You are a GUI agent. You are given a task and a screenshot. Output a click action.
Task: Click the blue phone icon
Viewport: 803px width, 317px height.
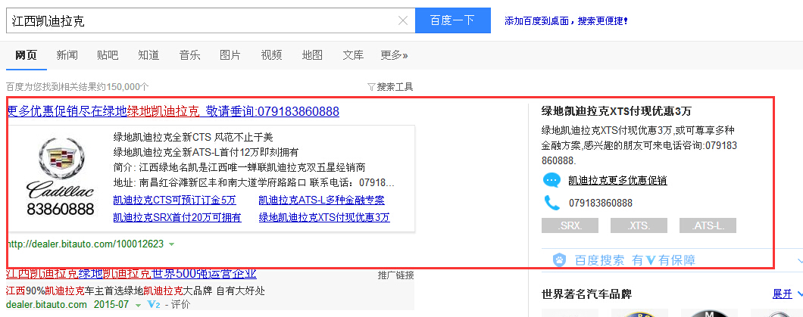pyautogui.click(x=551, y=203)
